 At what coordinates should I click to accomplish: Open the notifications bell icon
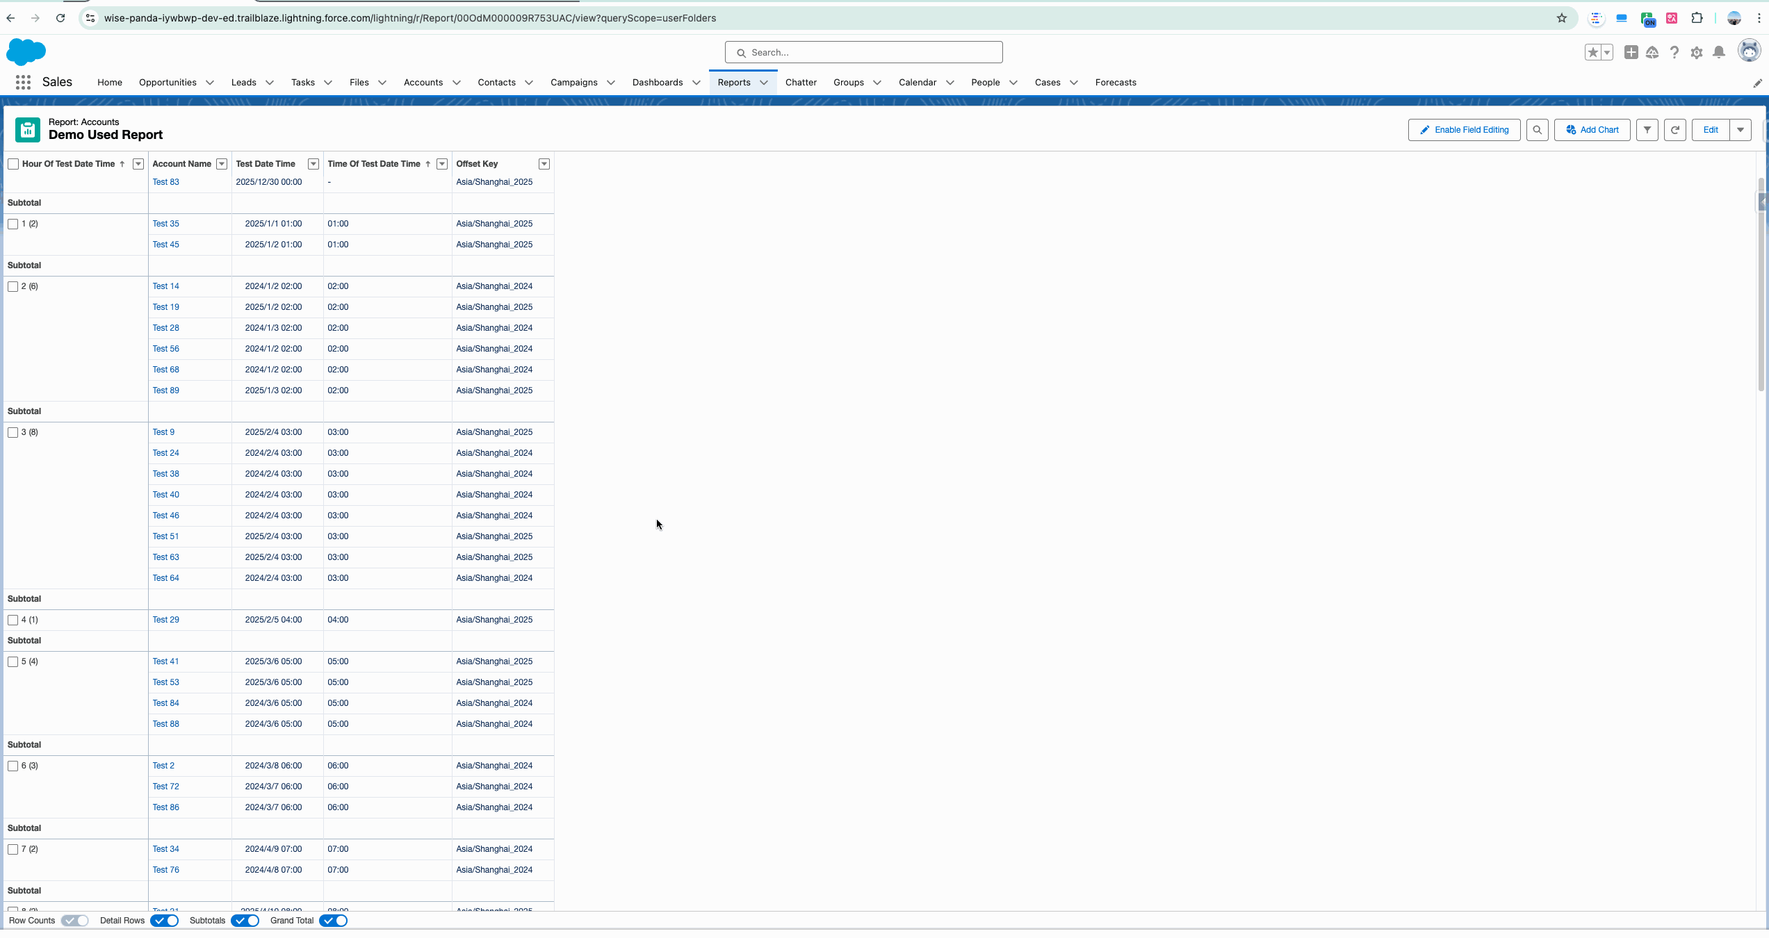[x=1718, y=53]
